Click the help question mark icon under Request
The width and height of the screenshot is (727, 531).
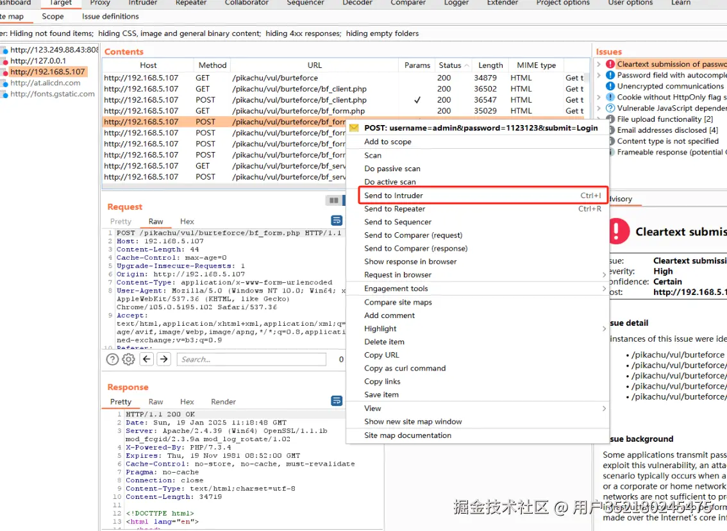pos(112,359)
